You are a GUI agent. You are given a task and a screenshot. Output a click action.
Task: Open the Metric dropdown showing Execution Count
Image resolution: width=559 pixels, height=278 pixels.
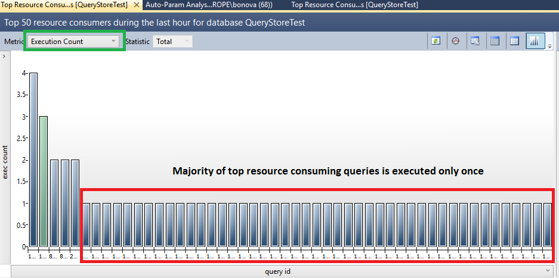click(x=73, y=42)
